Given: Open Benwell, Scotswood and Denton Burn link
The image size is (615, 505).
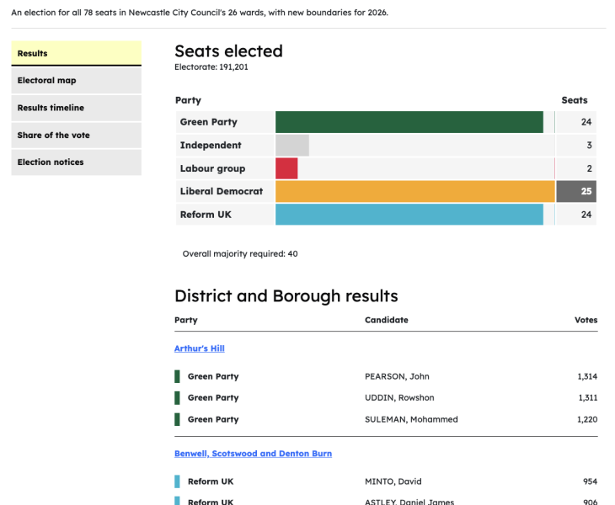Looking at the screenshot, I should point(253,454).
